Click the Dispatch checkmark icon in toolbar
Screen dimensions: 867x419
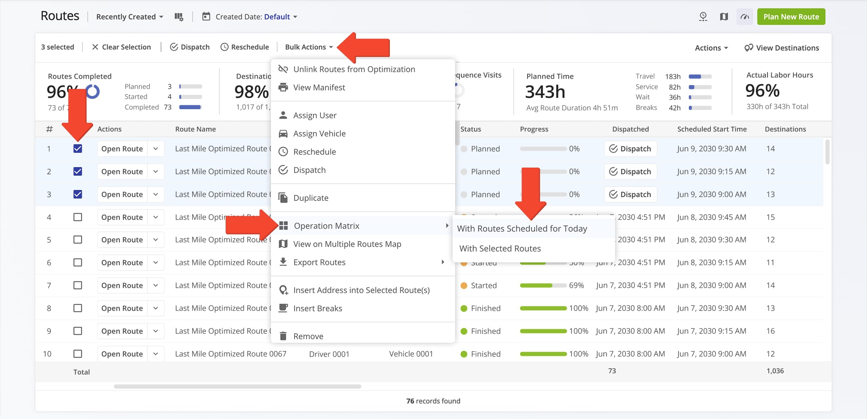pos(174,47)
